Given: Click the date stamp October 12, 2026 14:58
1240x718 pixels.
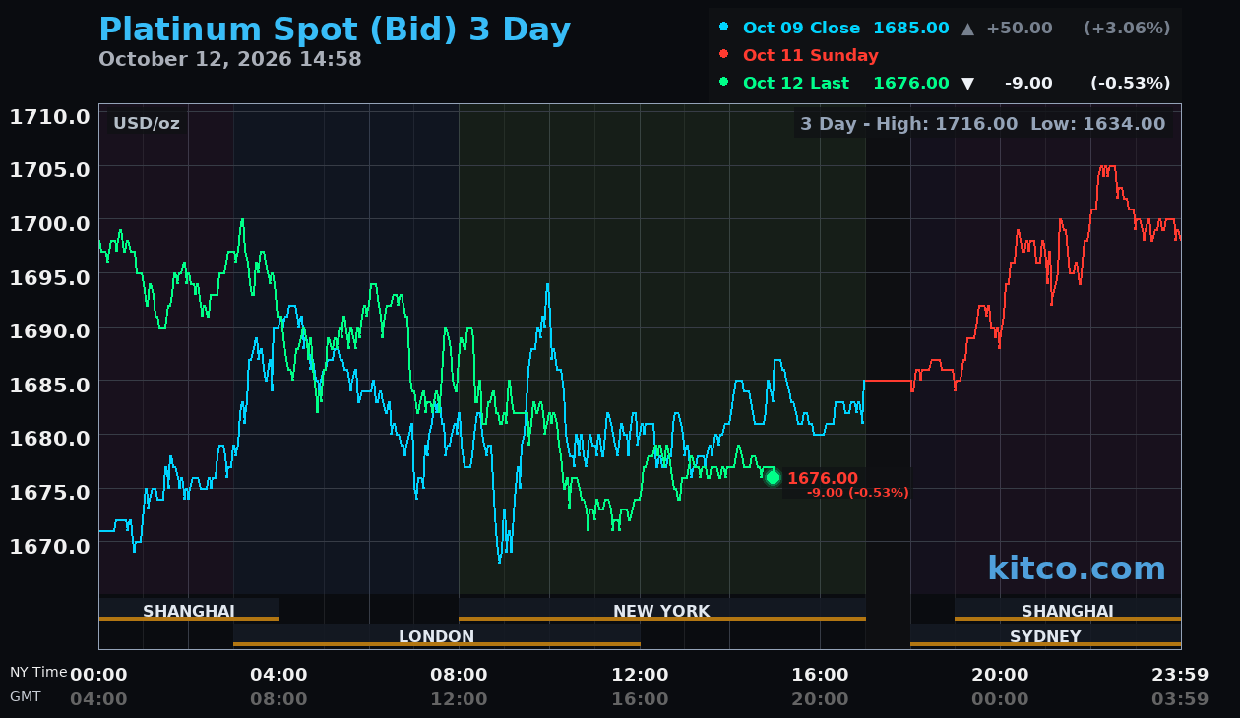Looking at the screenshot, I should [x=230, y=59].
